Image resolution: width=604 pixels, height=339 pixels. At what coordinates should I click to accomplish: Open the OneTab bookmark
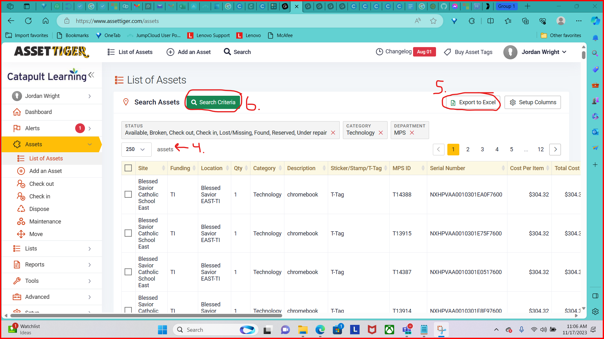108,35
